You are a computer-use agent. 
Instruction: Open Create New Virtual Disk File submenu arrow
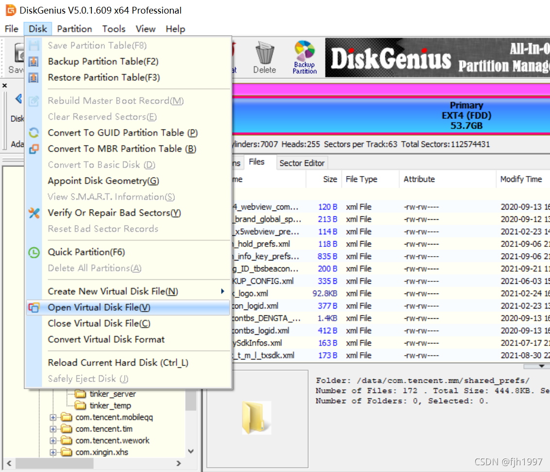click(x=223, y=292)
